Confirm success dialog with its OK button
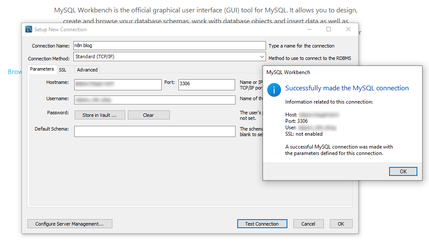 pos(403,171)
